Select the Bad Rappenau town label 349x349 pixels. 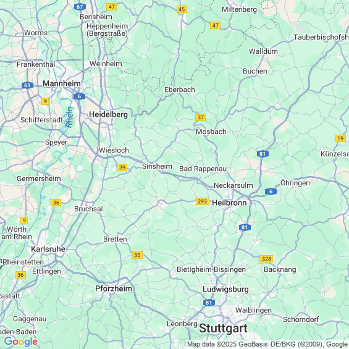point(203,169)
